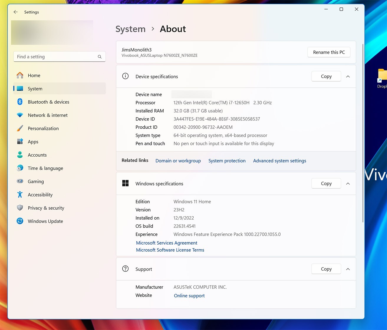This screenshot has height=330, width=387.
Task: Click the Windows logo in Windows specifications
Action: tap(125, 183)
